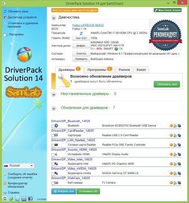Click the globe icon in the Интерфейс HDMI row
Screen dimensions: 189x203
tap(180, 154)
